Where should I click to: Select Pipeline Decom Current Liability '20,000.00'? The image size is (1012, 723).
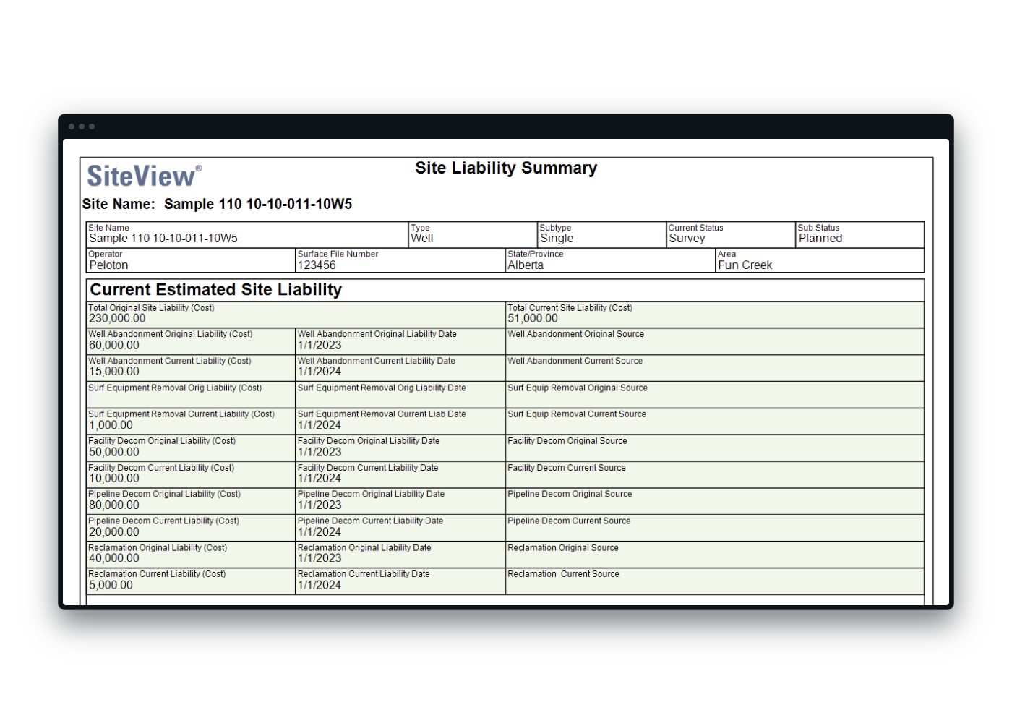(x=114, y=532)
